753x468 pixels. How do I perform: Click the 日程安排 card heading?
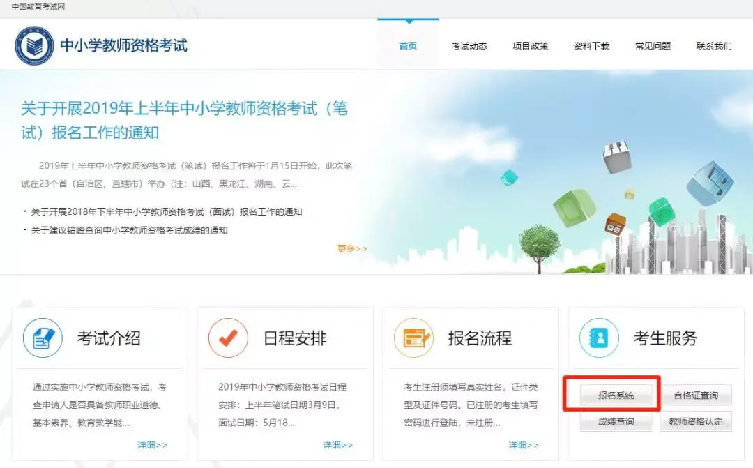point(295,338)
